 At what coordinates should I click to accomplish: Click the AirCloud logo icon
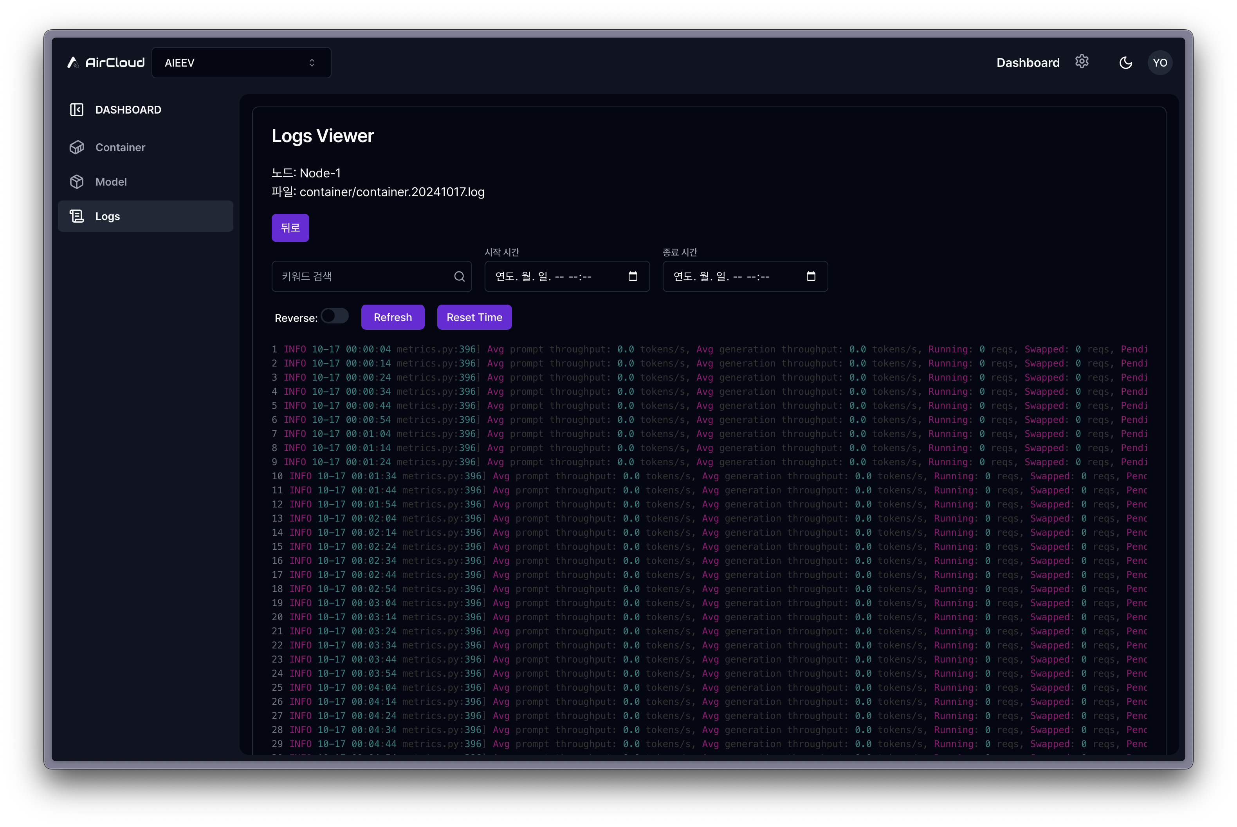click(73, 62)
